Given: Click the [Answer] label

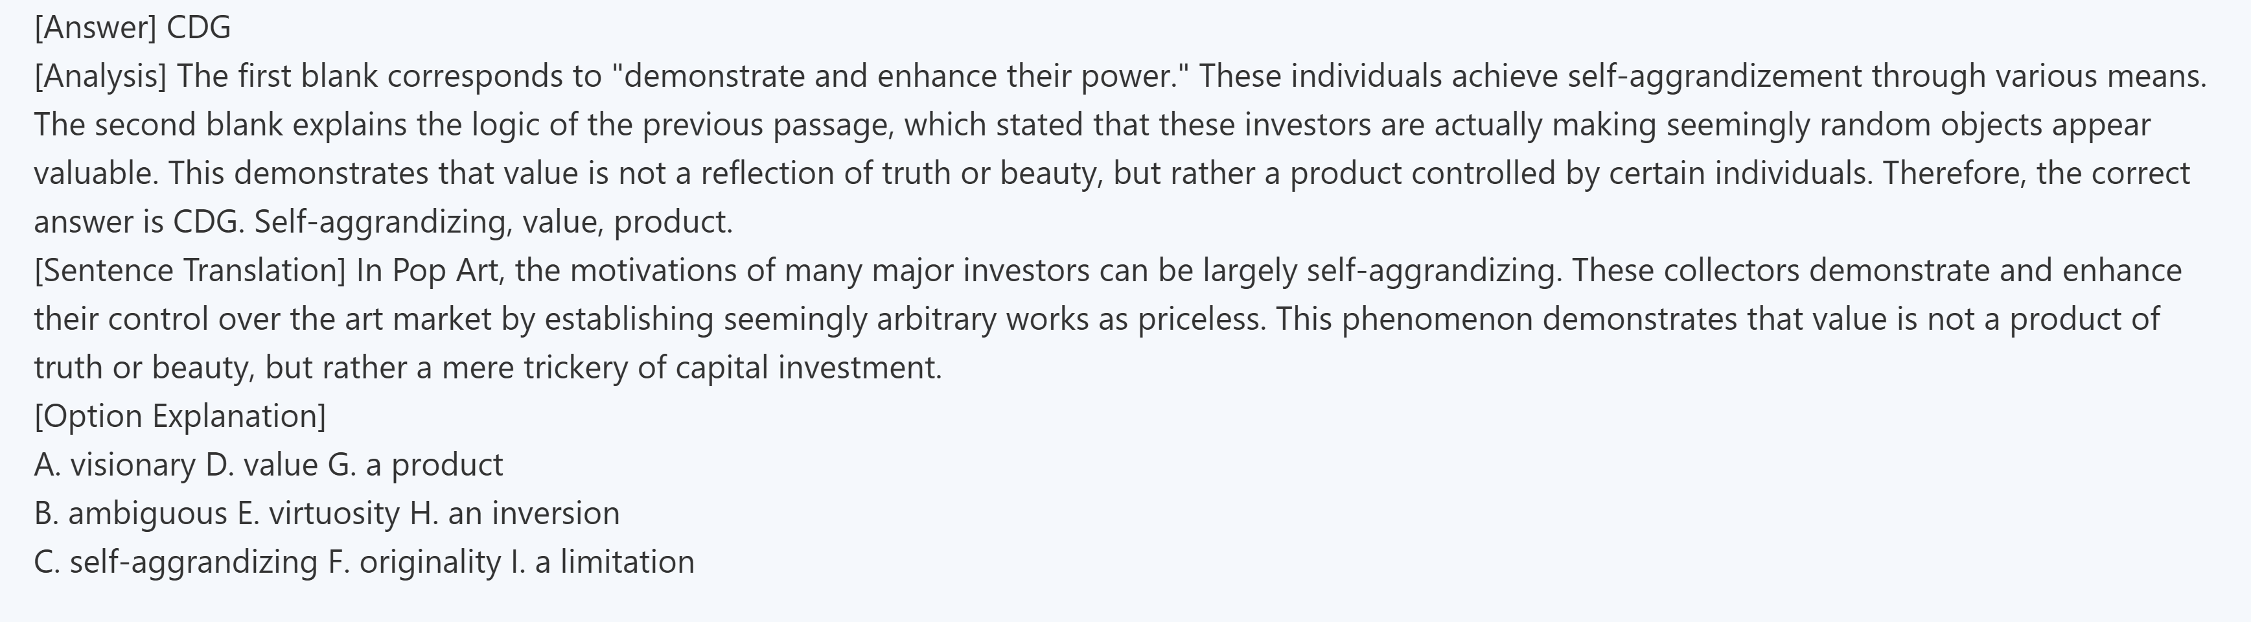Looking at the screenshot, I should coord(95,28).
